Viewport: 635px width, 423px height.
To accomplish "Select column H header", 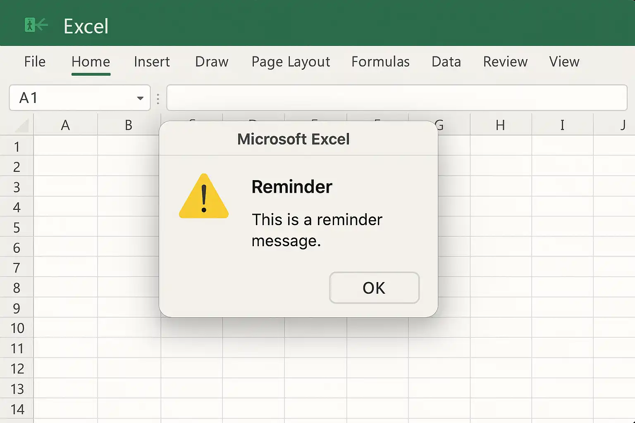I will [500, 125].
